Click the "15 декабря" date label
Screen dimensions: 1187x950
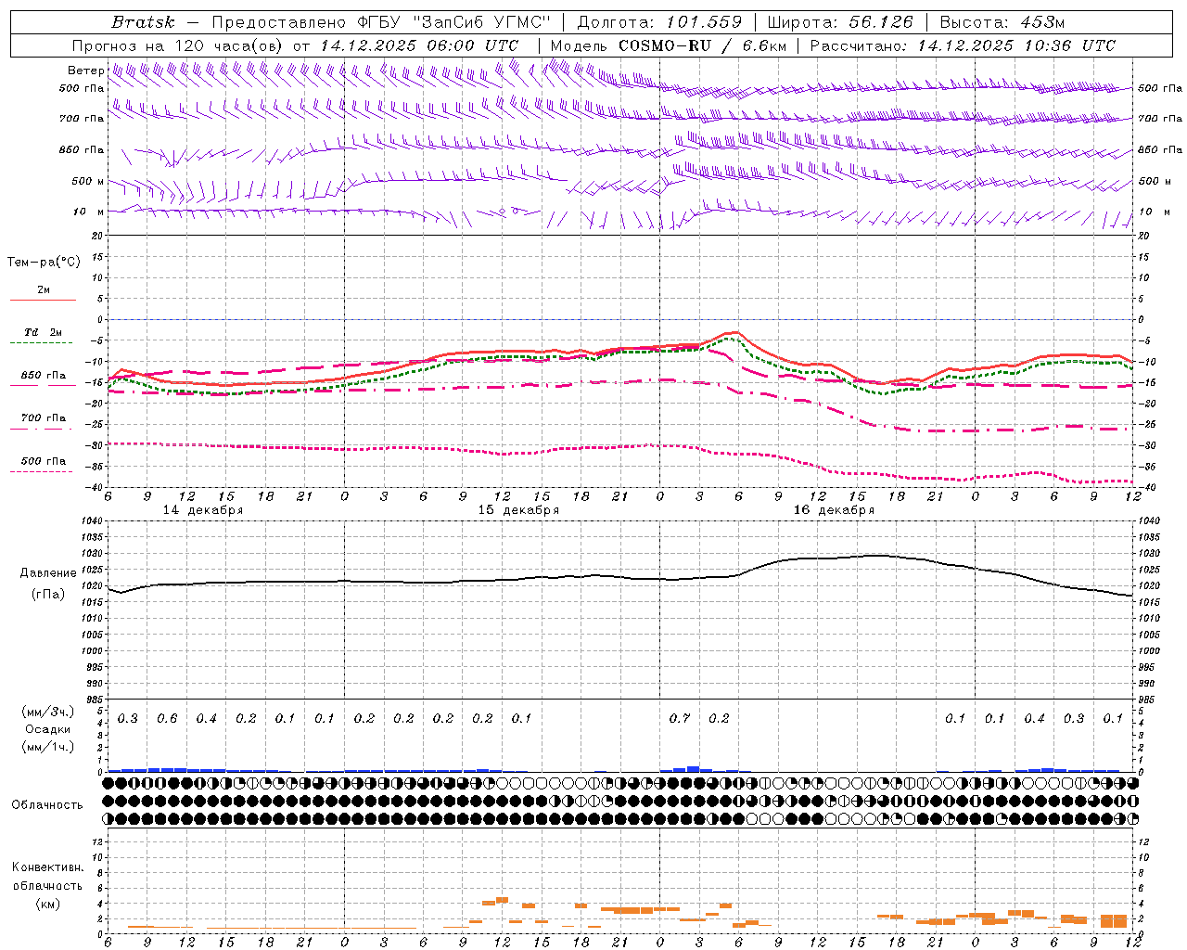[x=518, y=510]
